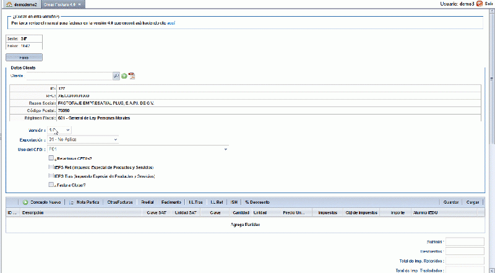Open the Versión dropdown
The image size is (495, 273).
pos(59,130)
